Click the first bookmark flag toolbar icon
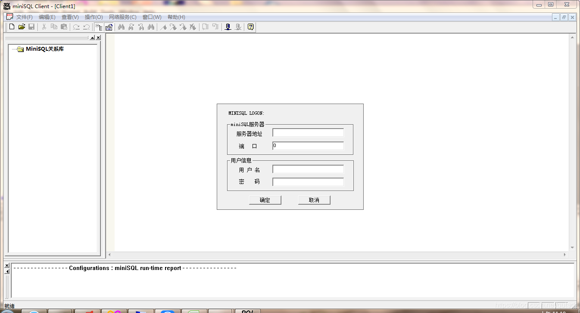Image resolution: width=580 pixels, height=313 pixels. point(163,27)
